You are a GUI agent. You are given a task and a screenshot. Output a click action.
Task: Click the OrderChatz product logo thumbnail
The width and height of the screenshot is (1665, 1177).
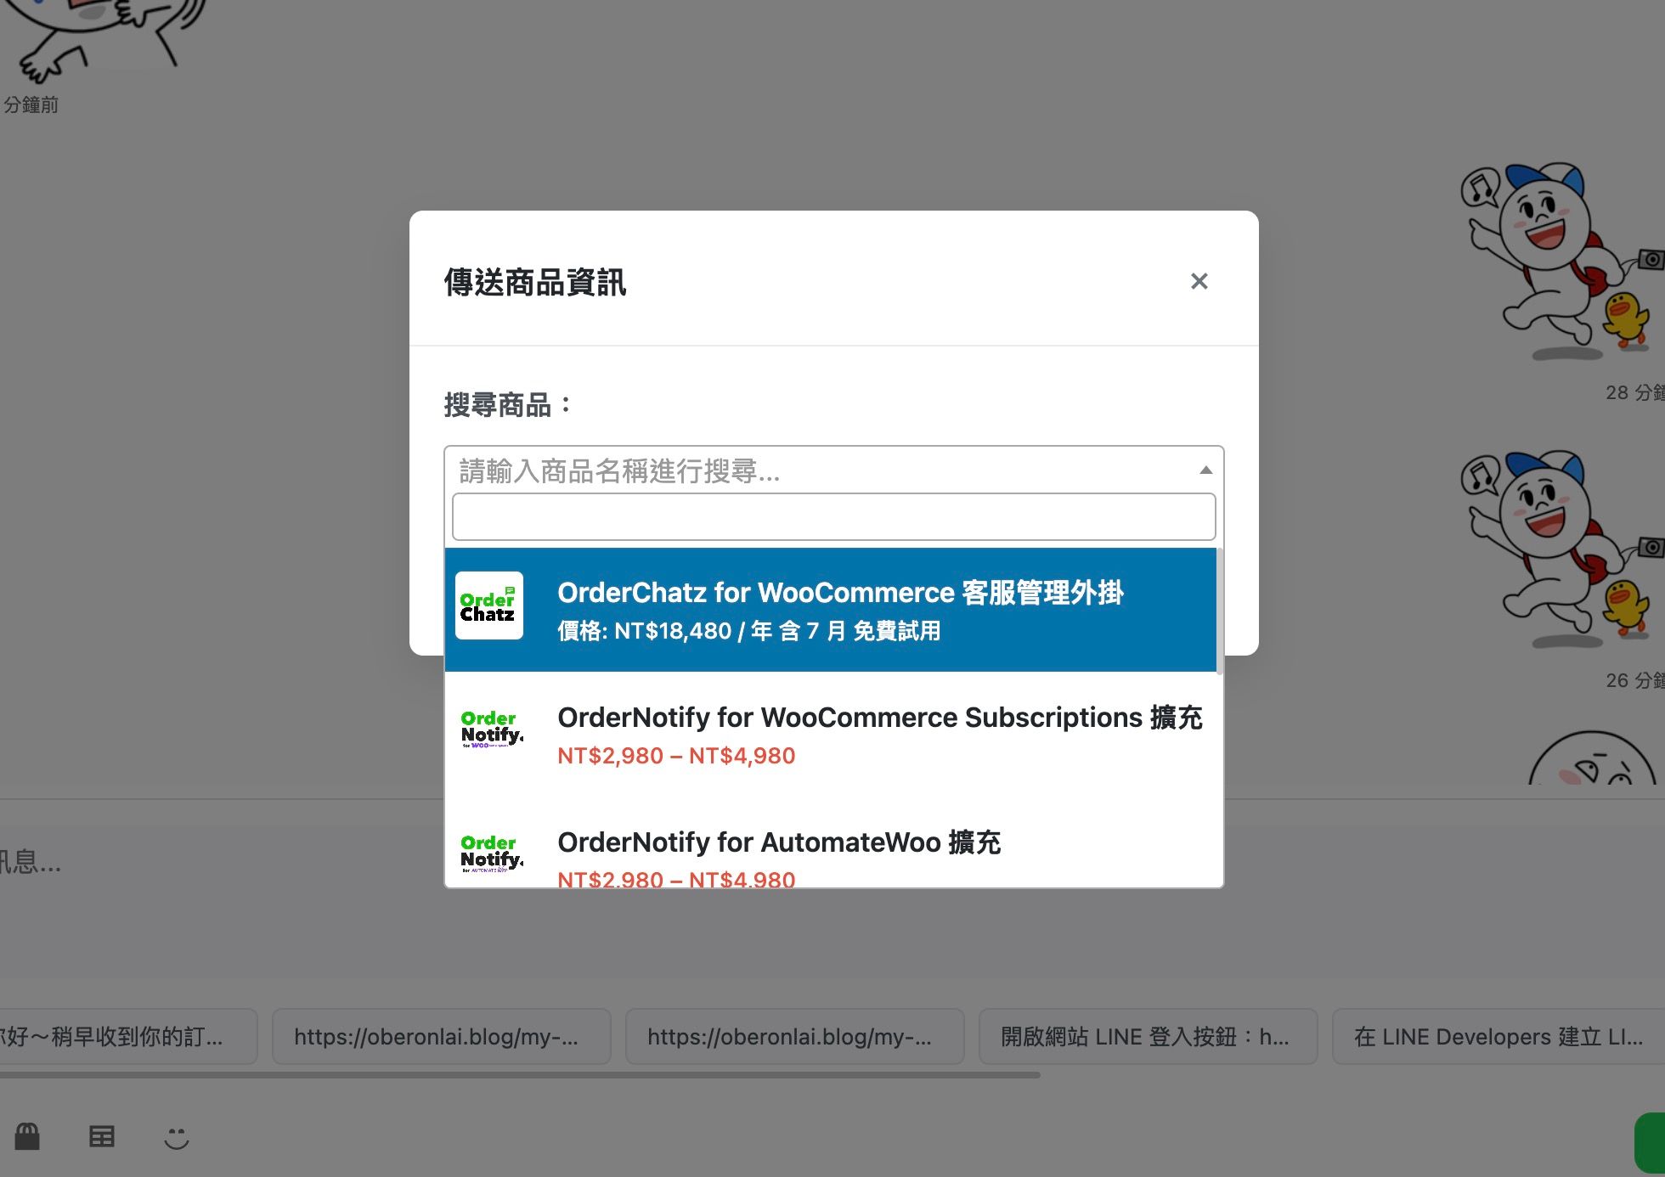pyautogui.click(x=489, y=605)
